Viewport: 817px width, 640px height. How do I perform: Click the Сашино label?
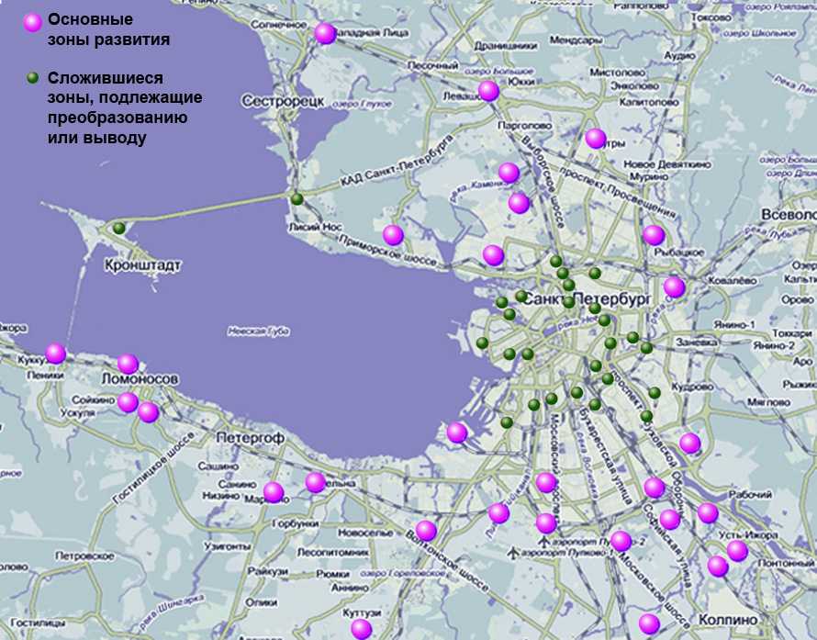218,466
